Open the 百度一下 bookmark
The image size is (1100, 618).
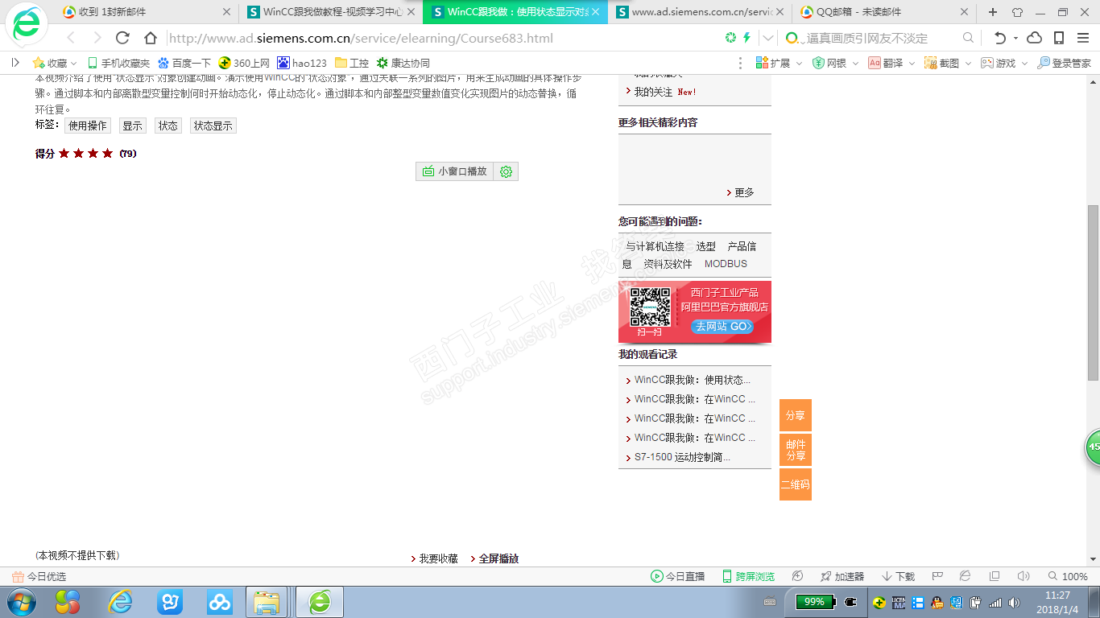point(184,63)
